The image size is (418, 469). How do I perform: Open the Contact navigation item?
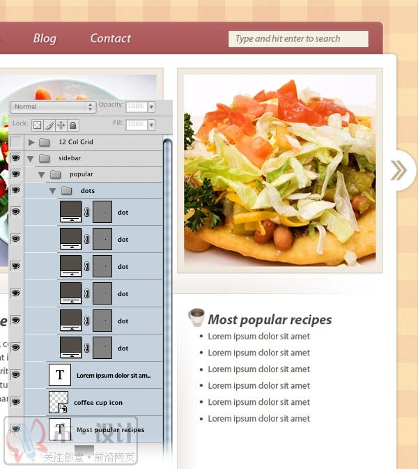(x=111, y=38)
